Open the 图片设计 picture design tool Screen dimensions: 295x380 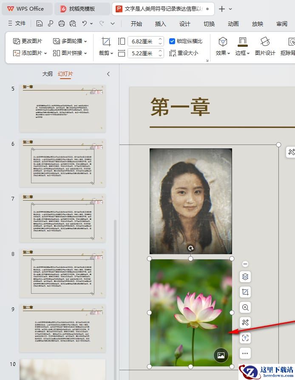pyautogui.click(x=265, y=46)
